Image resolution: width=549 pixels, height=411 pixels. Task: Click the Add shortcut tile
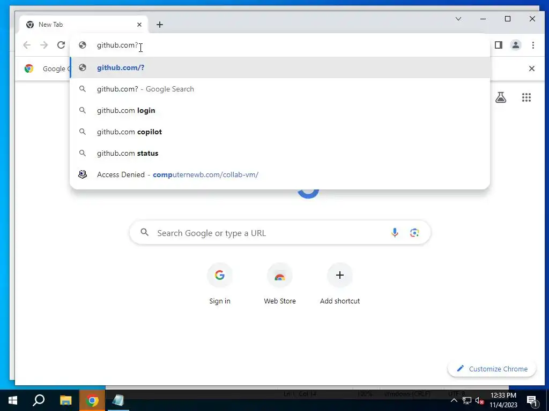(339, 284)
